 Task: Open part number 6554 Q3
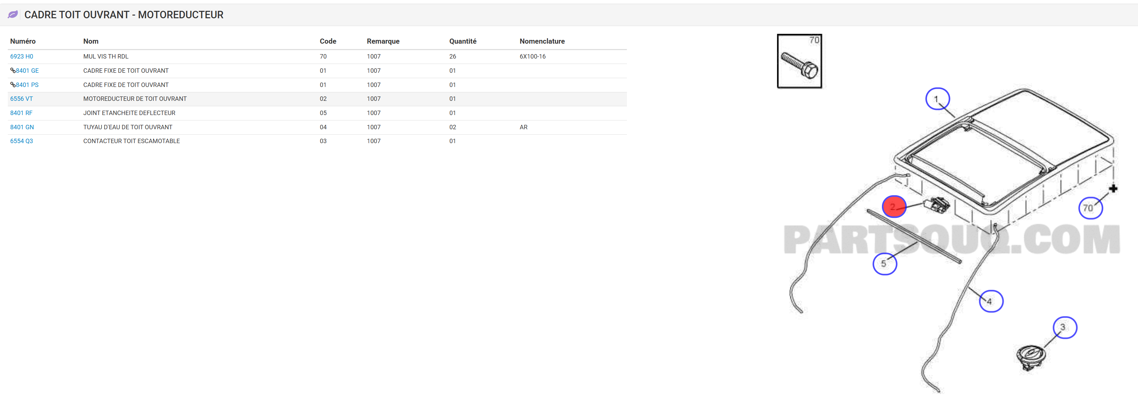pos(22,141)
